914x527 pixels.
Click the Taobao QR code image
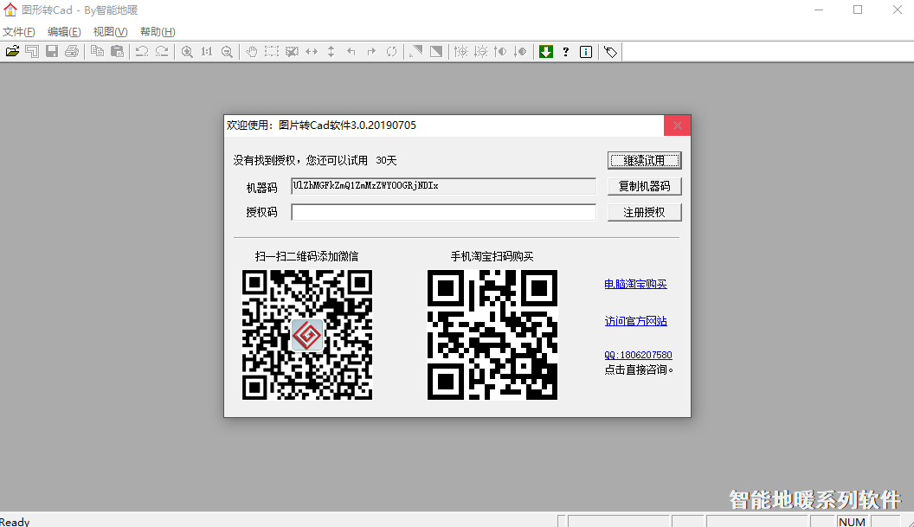tap(492, 335)
